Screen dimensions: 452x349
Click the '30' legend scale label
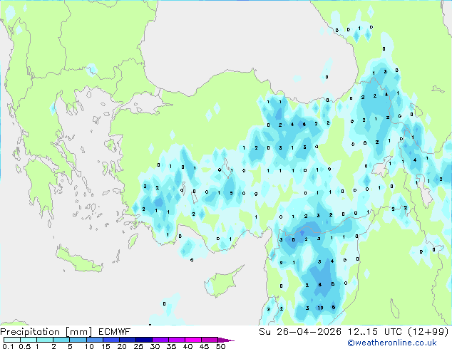click(155, 346)
